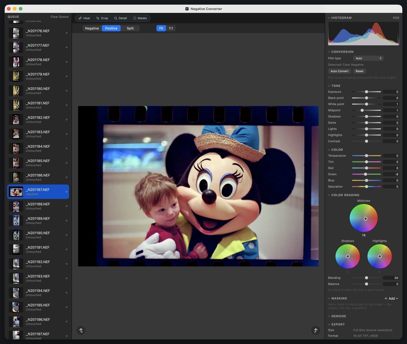
Task: Set zoom to Fit
Action: (161, 28)
